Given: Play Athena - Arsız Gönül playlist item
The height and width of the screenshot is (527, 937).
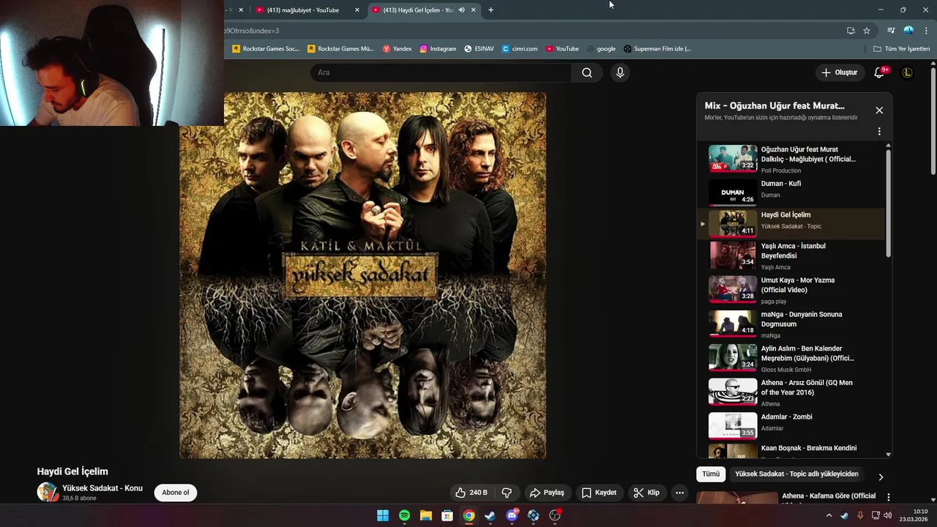Looking at the screenshot, I should (791, 392).
